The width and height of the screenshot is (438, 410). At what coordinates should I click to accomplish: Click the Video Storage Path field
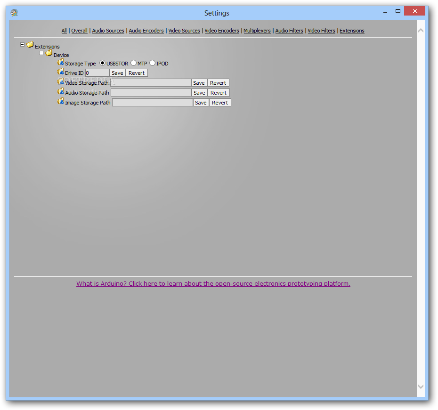(151, 83)
